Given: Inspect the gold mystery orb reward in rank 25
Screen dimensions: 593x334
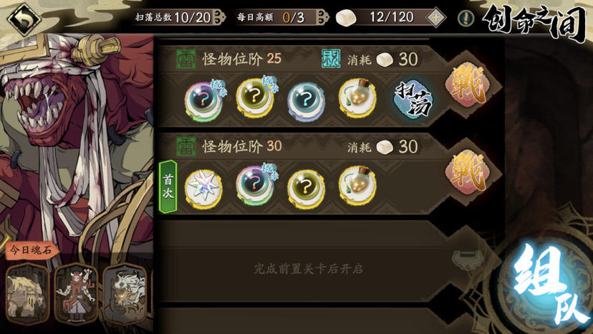Looking at the screenshot, I should [x=255, y=97].
